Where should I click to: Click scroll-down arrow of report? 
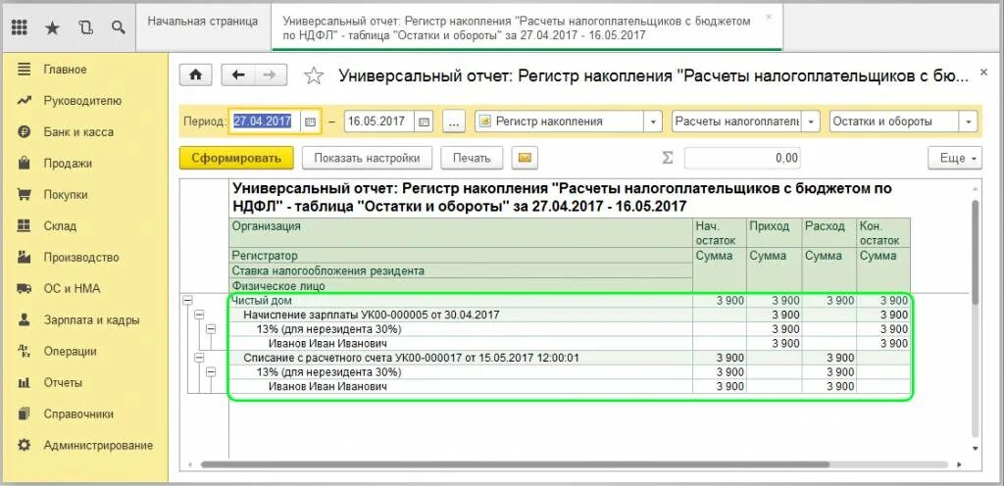pos(975,448)
